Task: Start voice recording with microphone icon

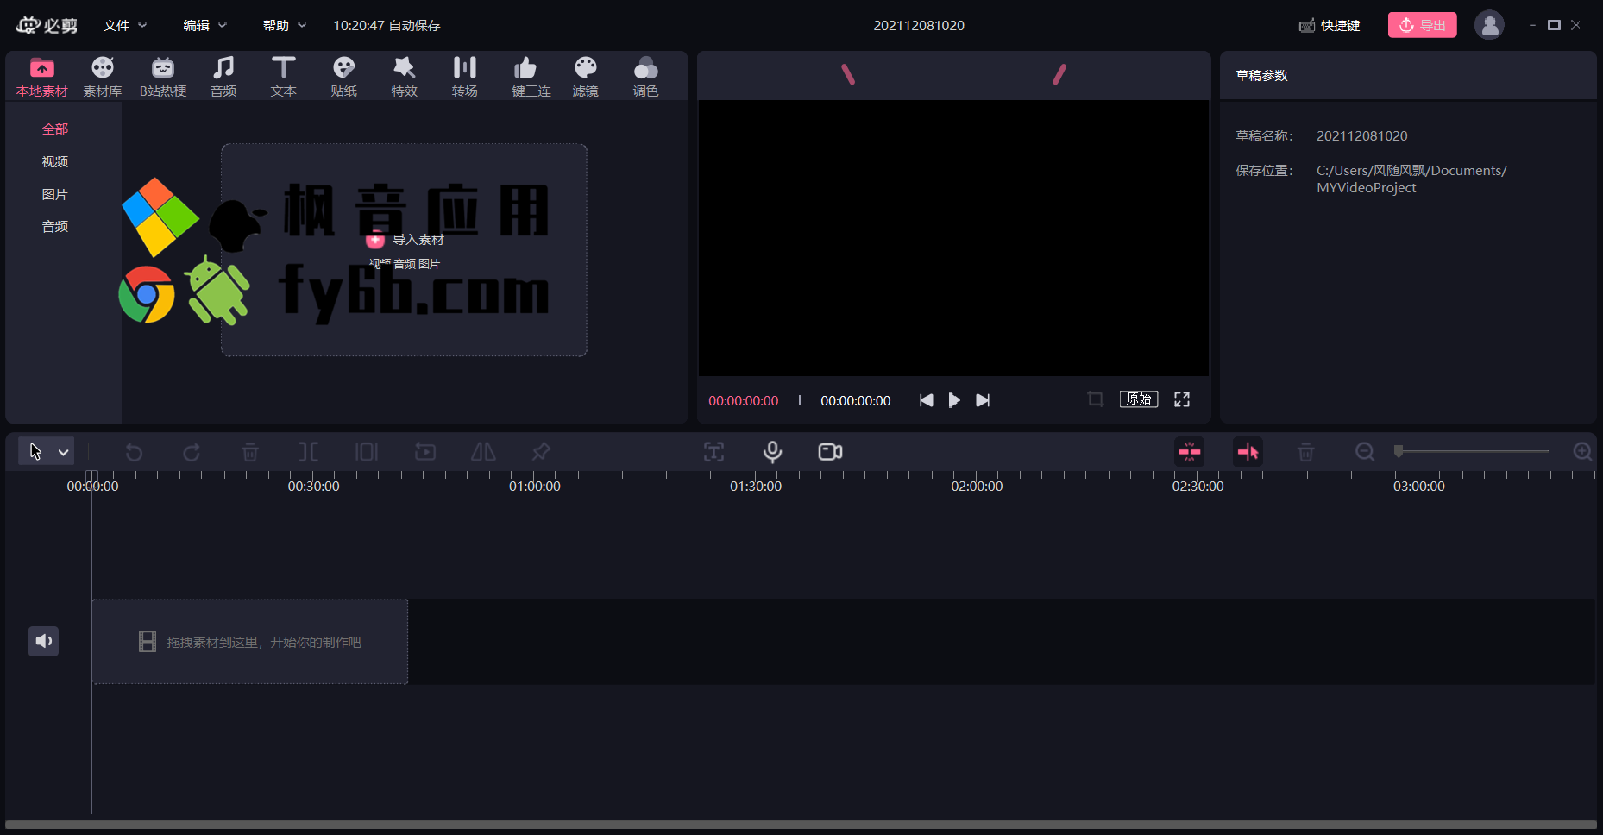Action: coord(772,452)
